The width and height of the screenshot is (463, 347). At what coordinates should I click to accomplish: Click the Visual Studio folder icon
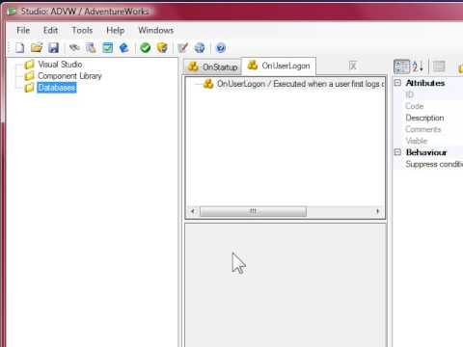click(29, 65)
